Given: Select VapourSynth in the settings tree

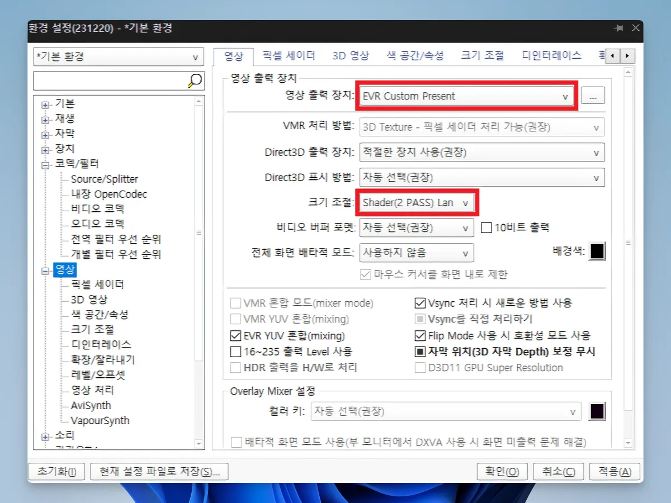Looking at the screenshot, I should [x=100, y=420].
